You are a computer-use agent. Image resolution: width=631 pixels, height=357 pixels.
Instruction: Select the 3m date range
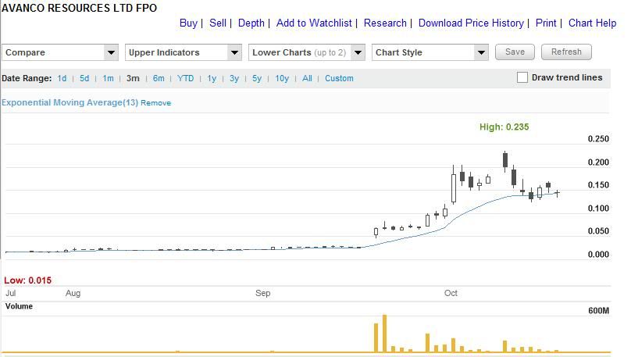pyautogui.click(x=133, y=78)
